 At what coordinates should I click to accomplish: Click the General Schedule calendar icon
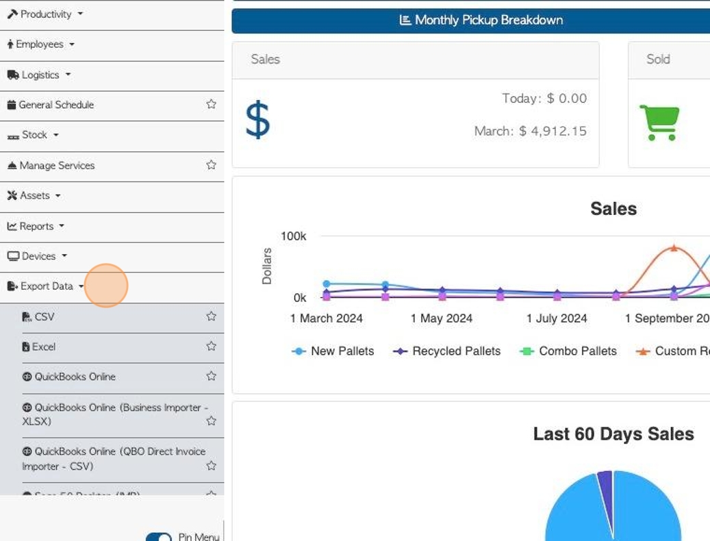(x=12, y=105)
